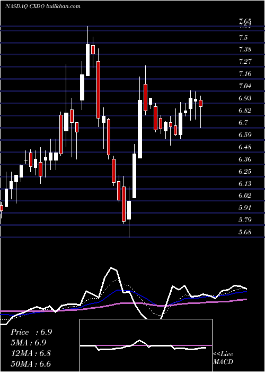Click the 6.93 price axis label
Screen dimensions: 265x372
pyautogui.click(x=245, y=98)
